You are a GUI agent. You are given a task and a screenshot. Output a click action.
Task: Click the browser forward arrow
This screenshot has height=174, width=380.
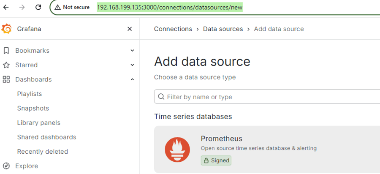click(x=22, y=7)
